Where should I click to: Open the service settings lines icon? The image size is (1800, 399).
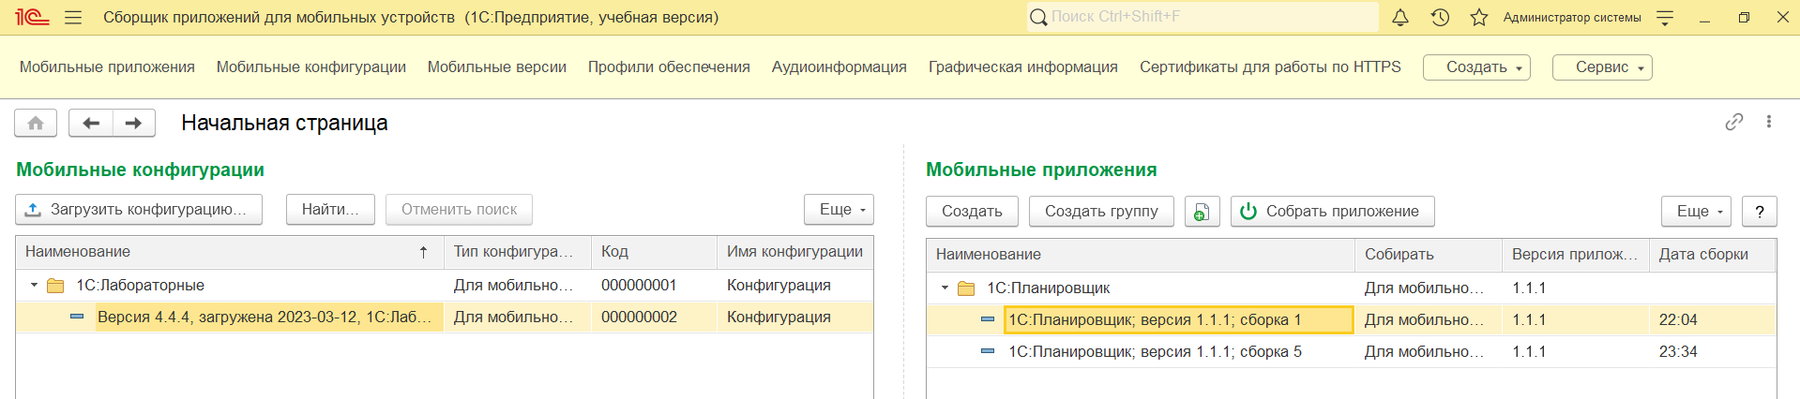point(1665,17)
